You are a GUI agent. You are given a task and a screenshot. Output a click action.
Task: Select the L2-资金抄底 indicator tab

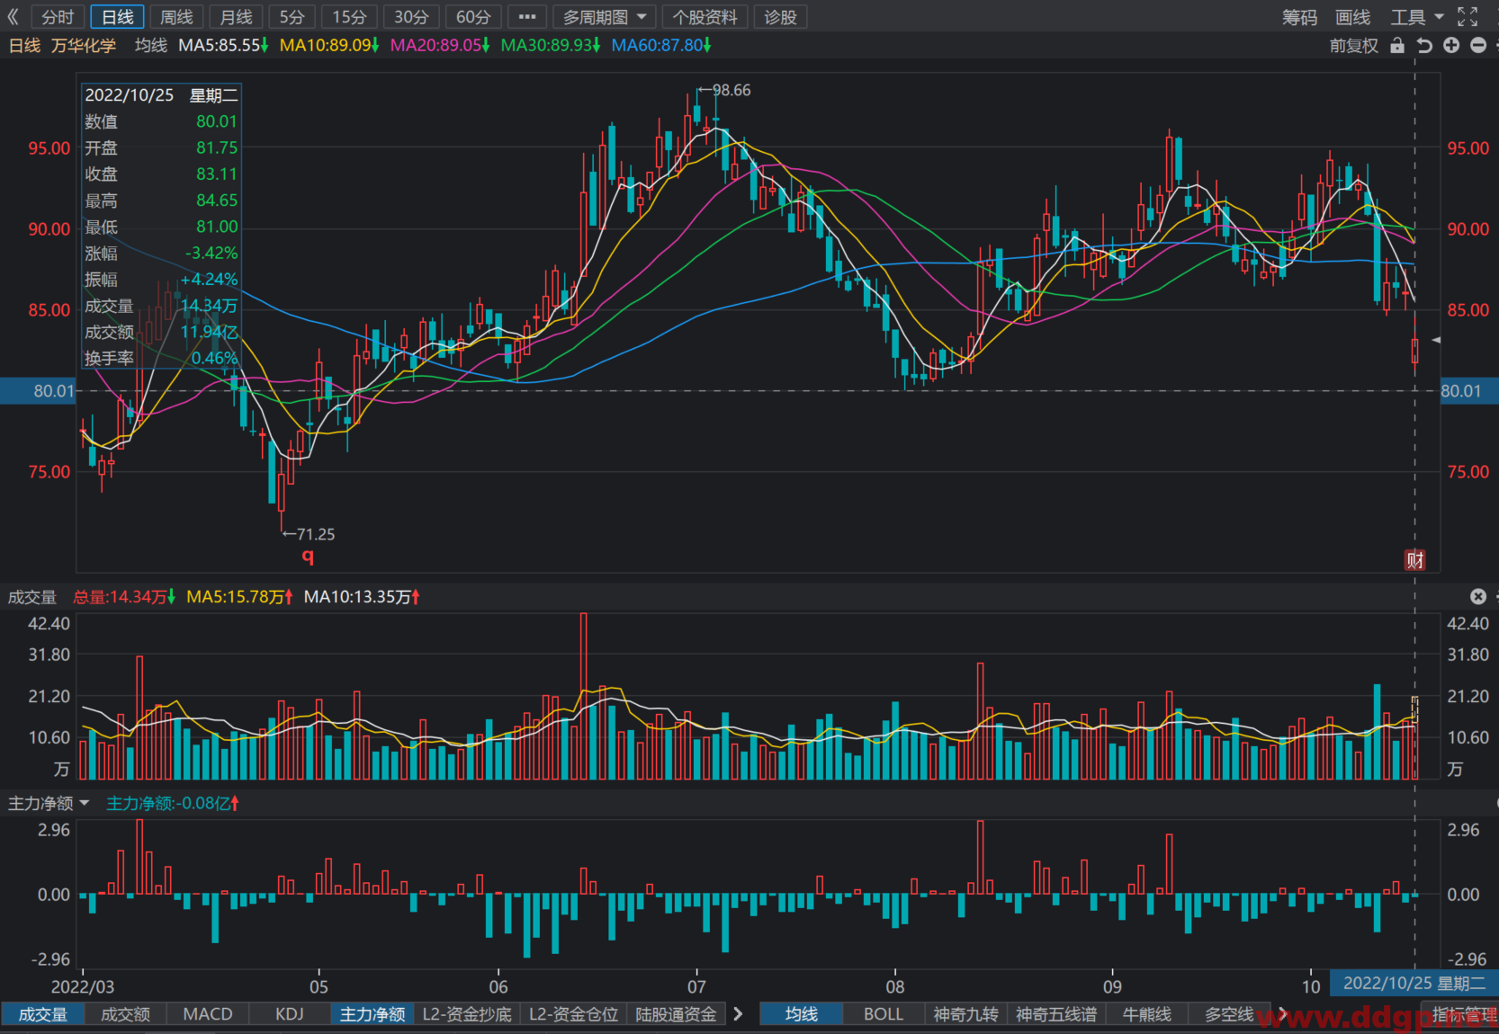(x=467, y=1014)
